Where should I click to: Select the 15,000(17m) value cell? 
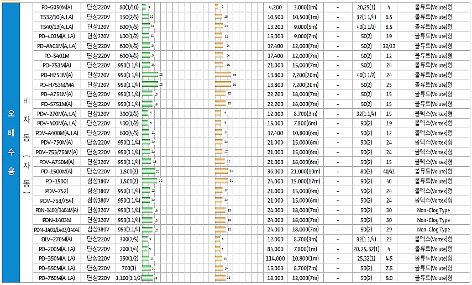click(x=306, y=181)
